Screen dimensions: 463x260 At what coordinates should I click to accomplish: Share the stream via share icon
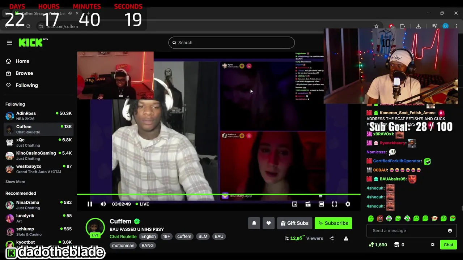click(331, 238)
